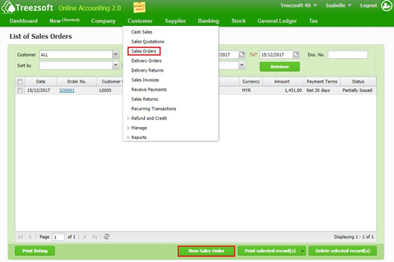This screenshot has height=262, width=394.
Task: Open the Banking menu
Action: 209,21
